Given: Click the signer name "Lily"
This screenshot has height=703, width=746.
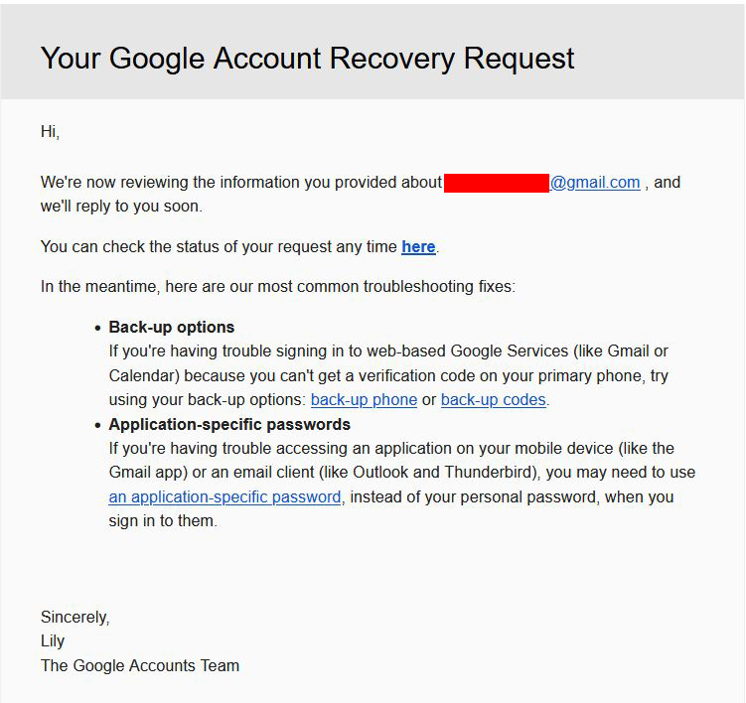Looking at the screenshot, I should [53, 641].
